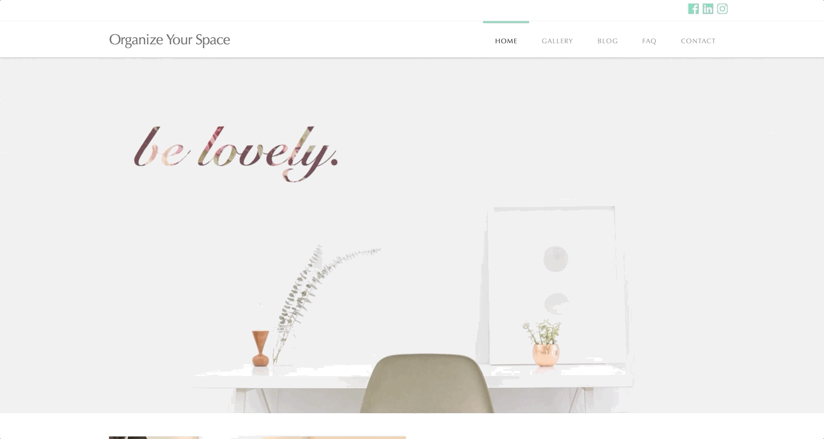Image resolution: width=824 pixels, height=439 pixels.
Task: Open the Blog menu item
Action: pyautogui.click(x=607, y=41)
